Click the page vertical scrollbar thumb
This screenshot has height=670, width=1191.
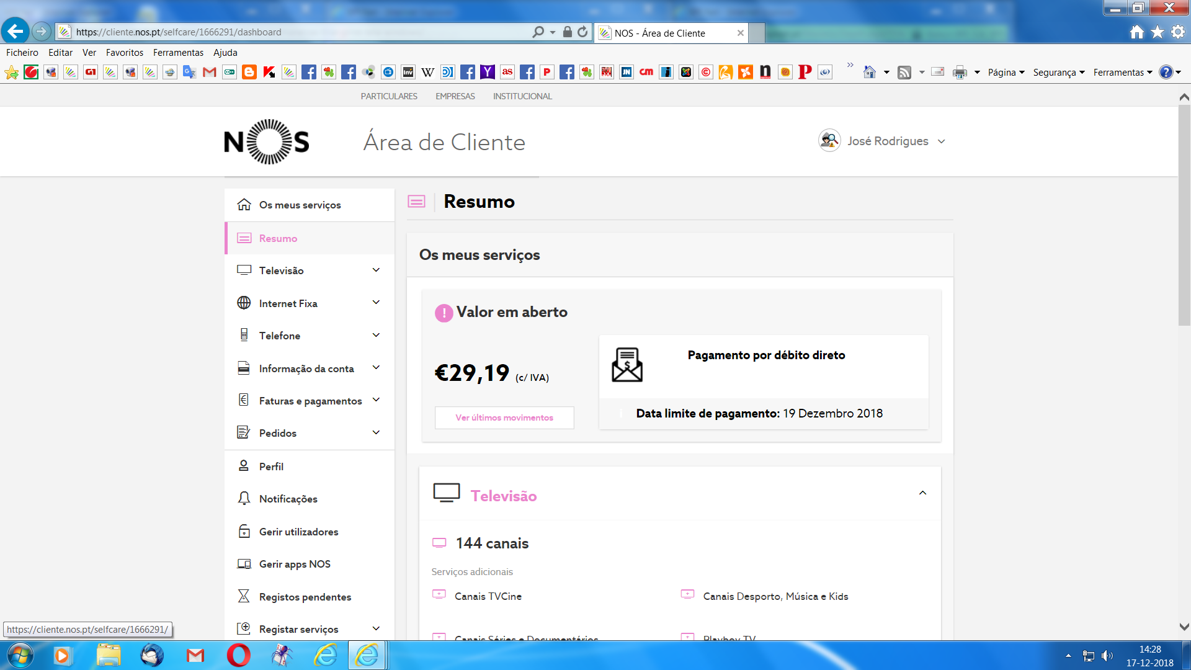[x=1184, y=214]
